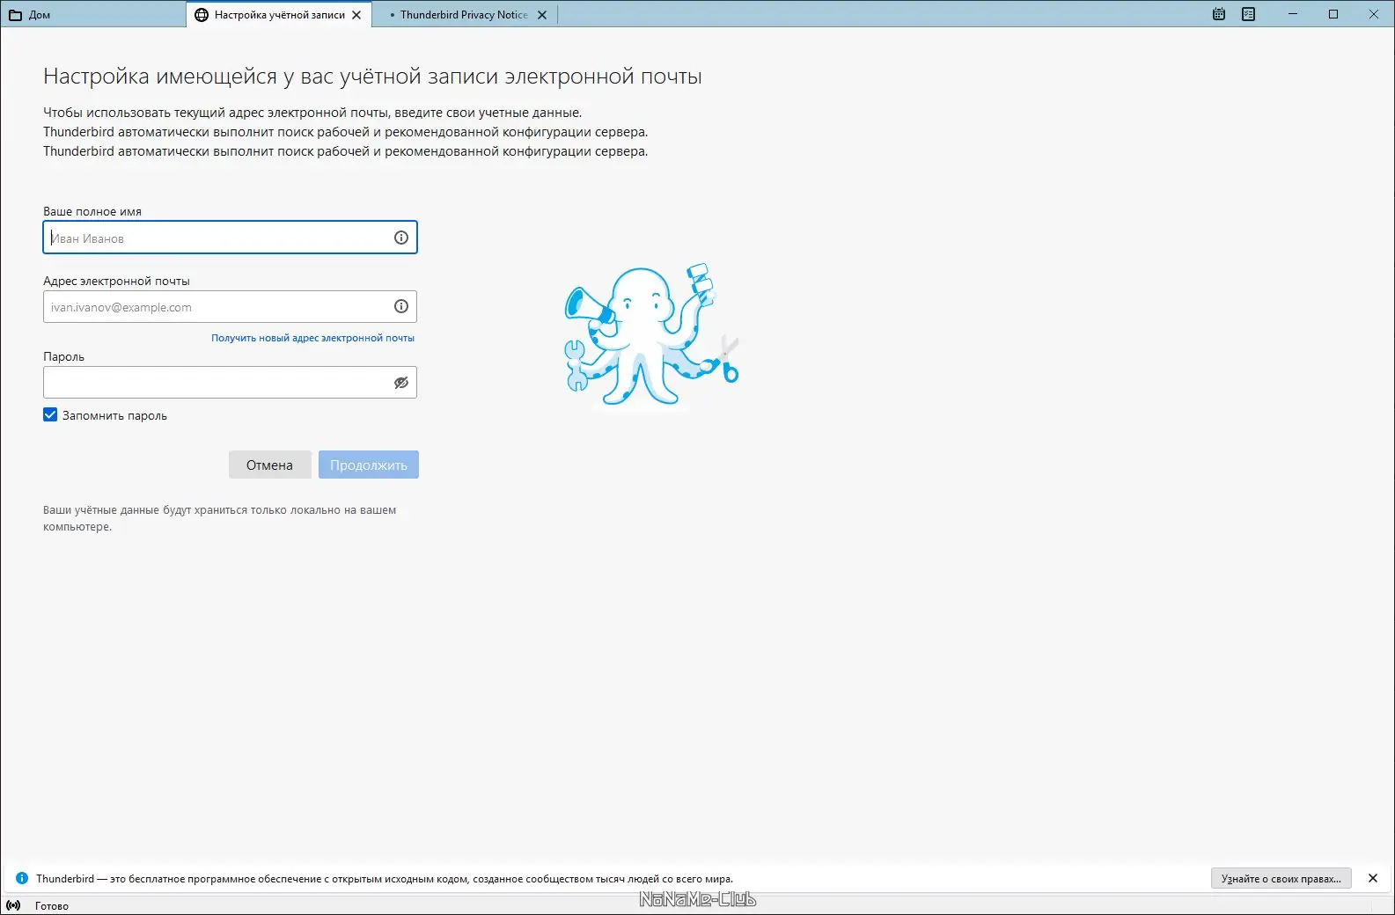Screen dimensions: 1395x915
Task: Dismiss the Thunderbird notification bar
Action: pyautogui.click(x=1373, y=878)
